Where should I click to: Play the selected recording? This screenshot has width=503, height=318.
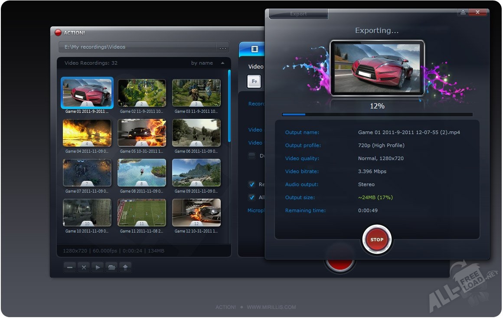click(98, 268)
